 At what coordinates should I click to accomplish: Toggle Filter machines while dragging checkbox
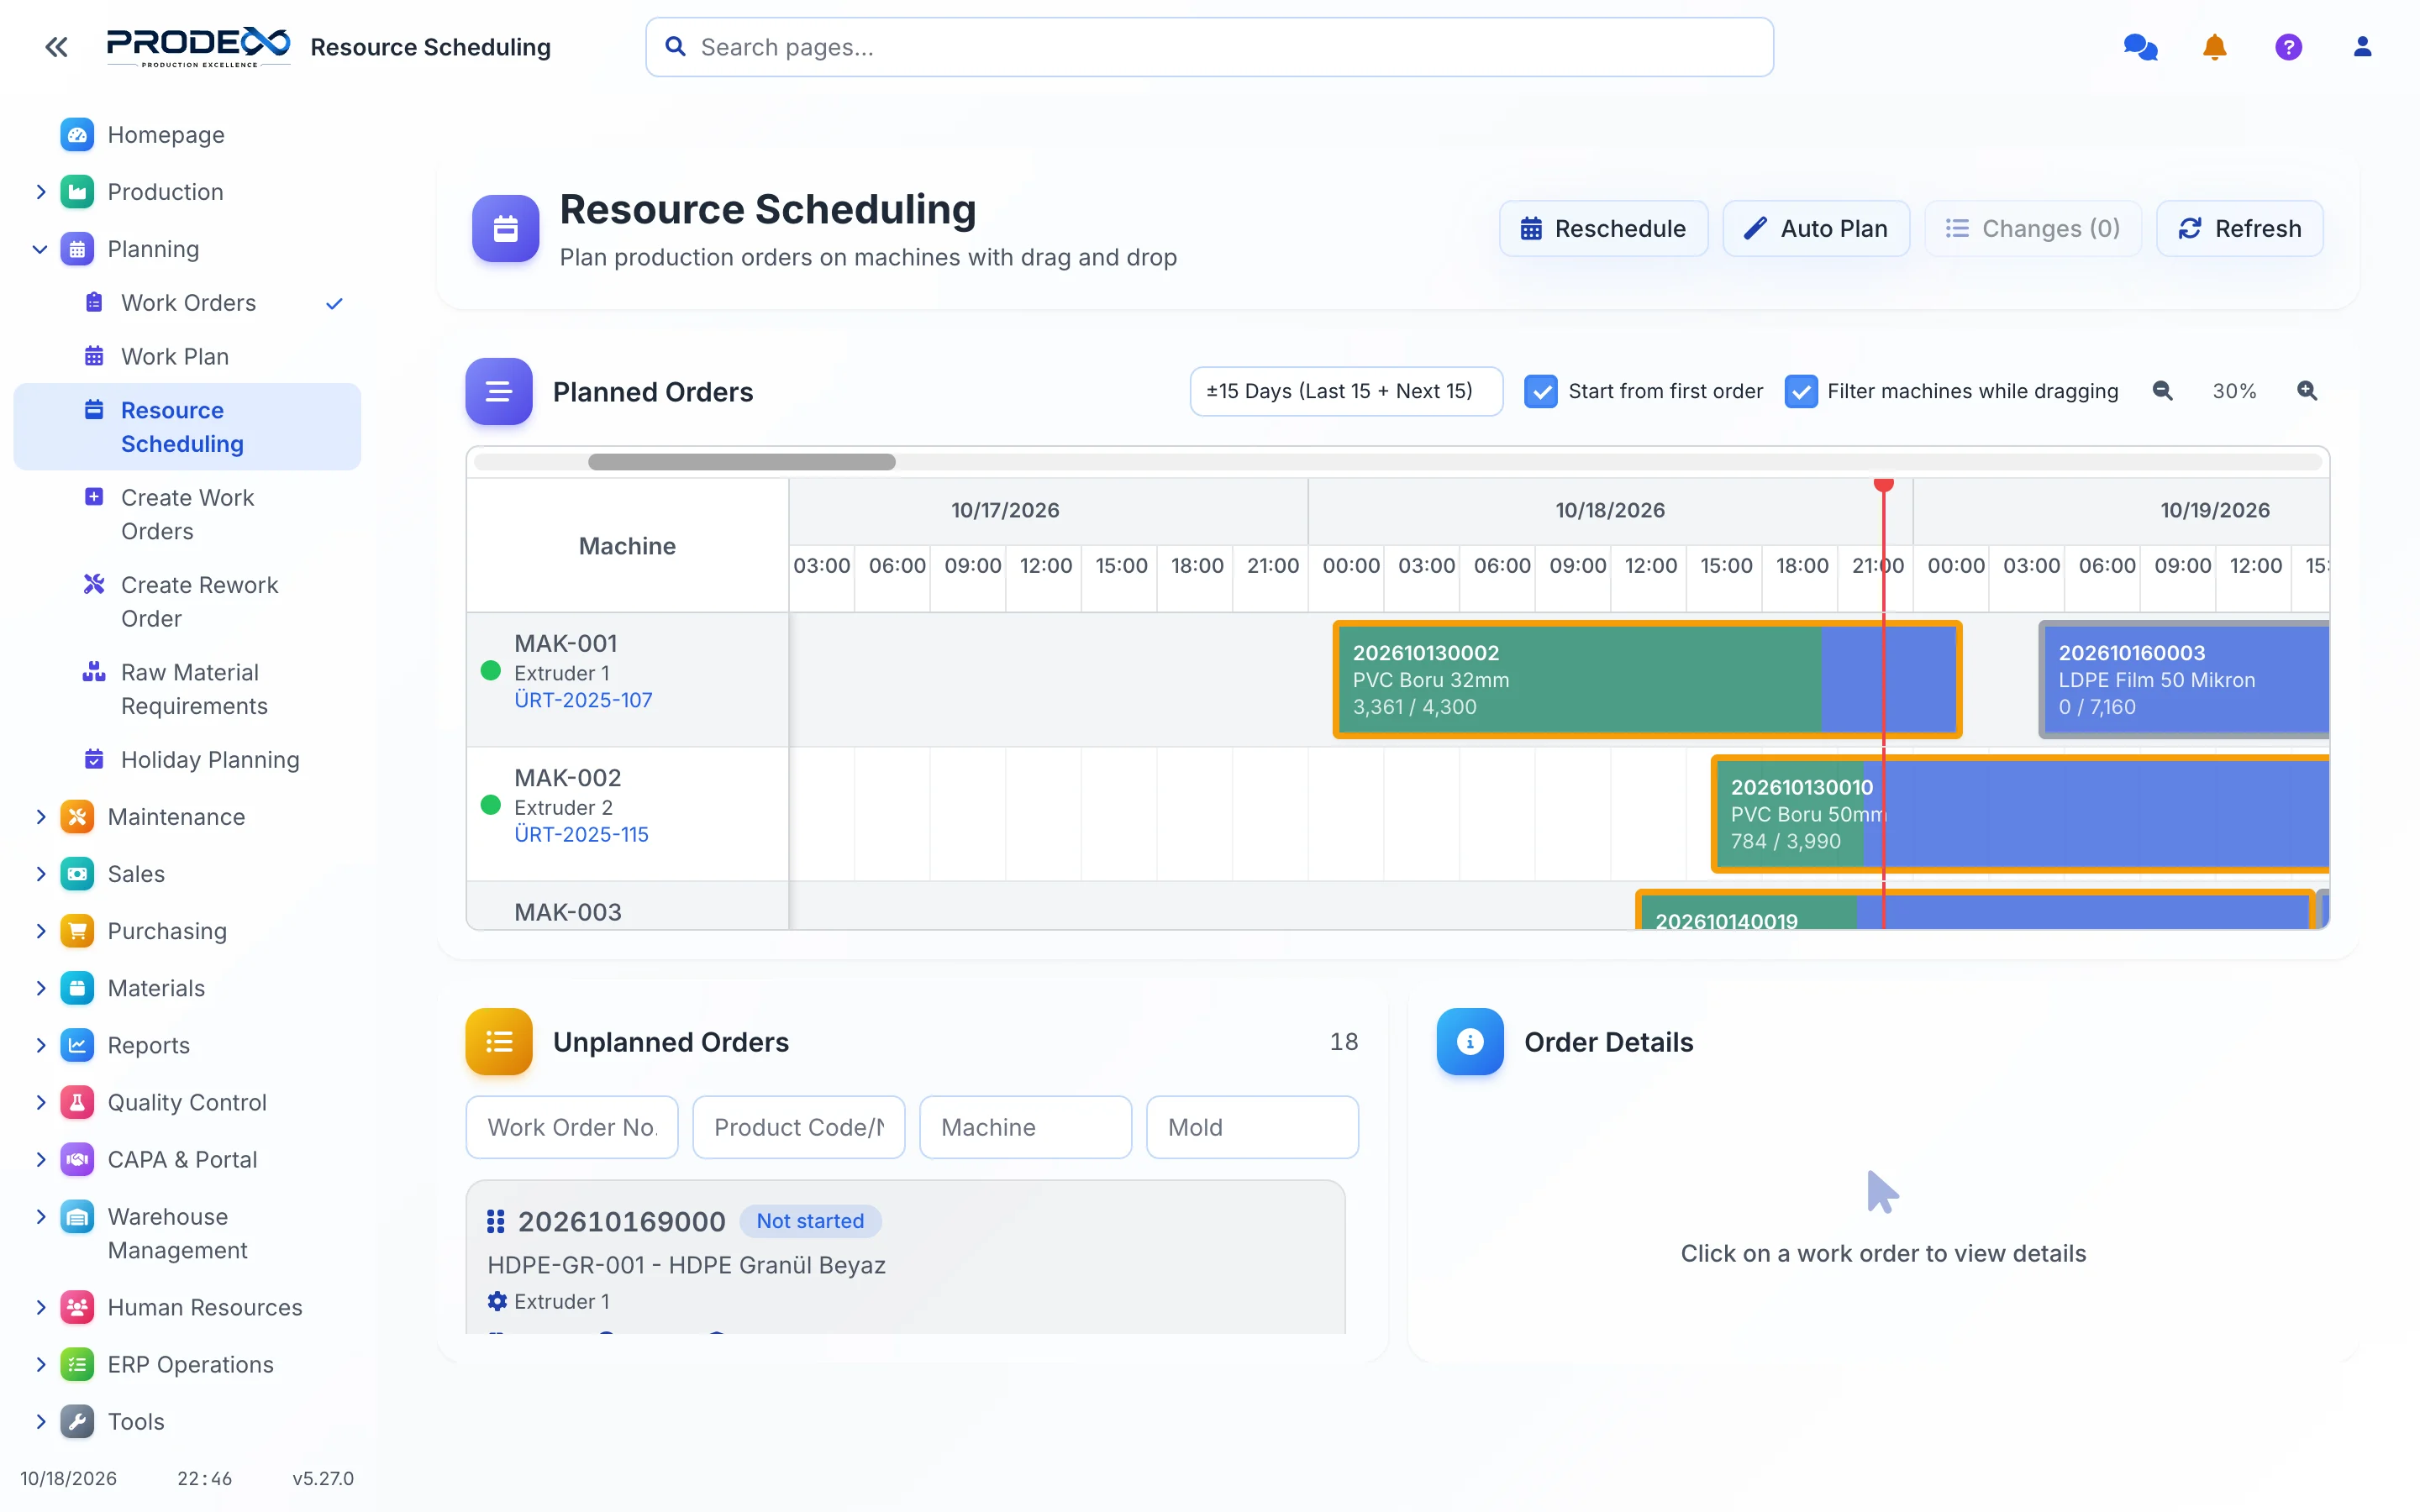[x=1800, y=391]
